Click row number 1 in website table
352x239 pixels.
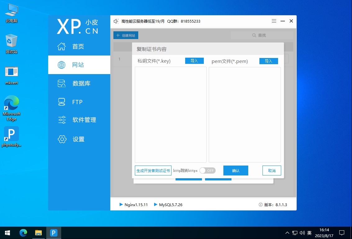119,59
